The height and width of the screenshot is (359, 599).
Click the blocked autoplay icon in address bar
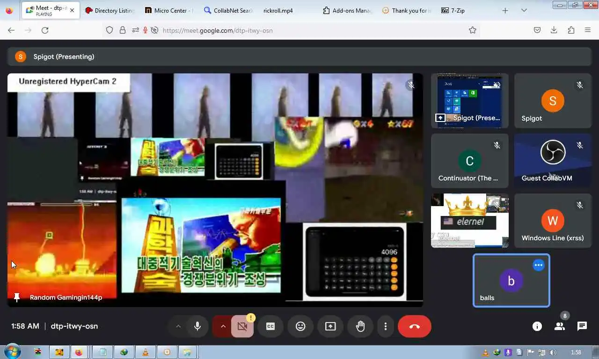(154, 30)
